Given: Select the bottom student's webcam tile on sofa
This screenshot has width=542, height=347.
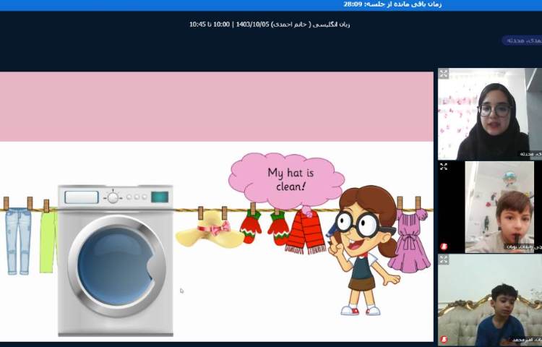Looking at the screenshot, I should click(490, 300).
